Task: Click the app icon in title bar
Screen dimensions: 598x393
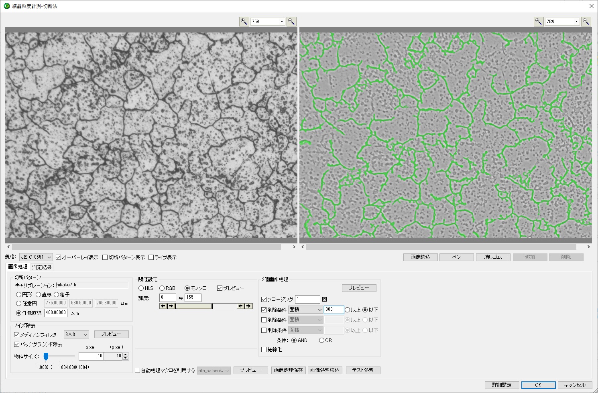Action: (x=6, y=6)
